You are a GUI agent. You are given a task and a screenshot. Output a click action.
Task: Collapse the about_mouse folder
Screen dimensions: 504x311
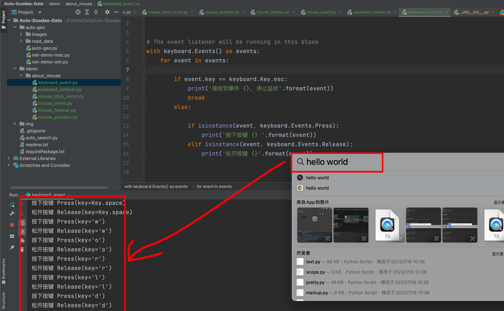[21, 76]
